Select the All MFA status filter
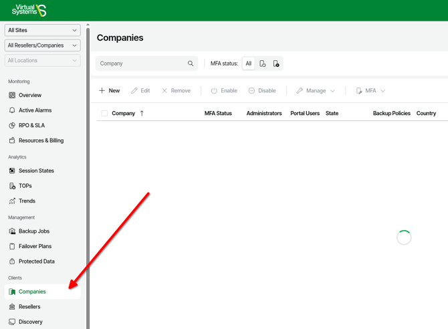 tap(249, 64)
